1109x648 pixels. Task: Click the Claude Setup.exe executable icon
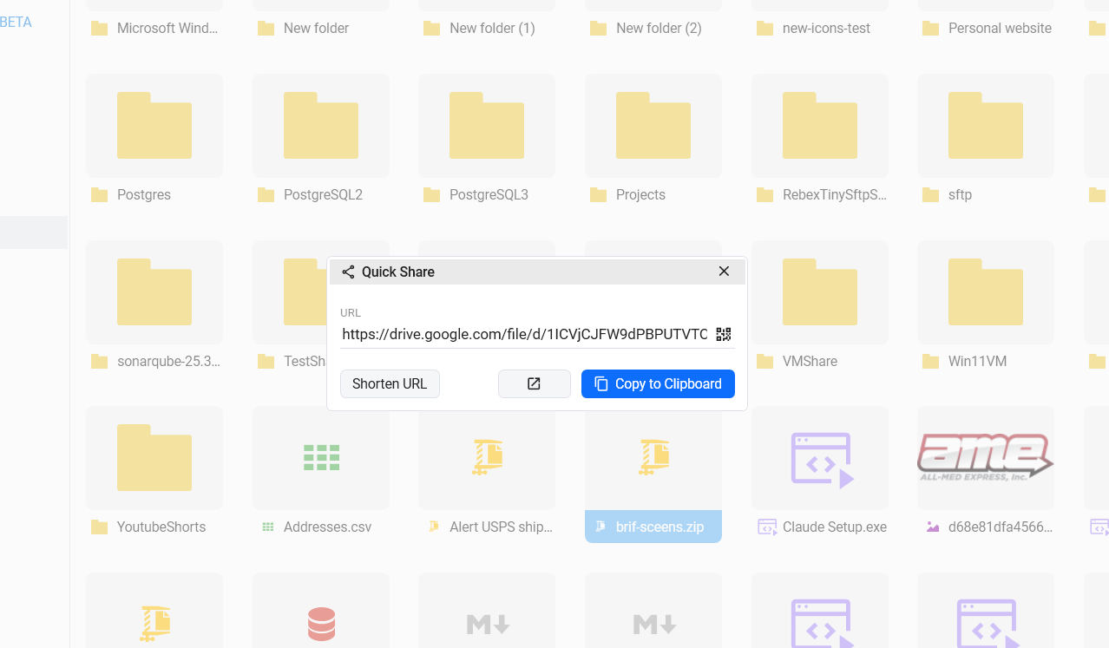click(x=822, y=460)
